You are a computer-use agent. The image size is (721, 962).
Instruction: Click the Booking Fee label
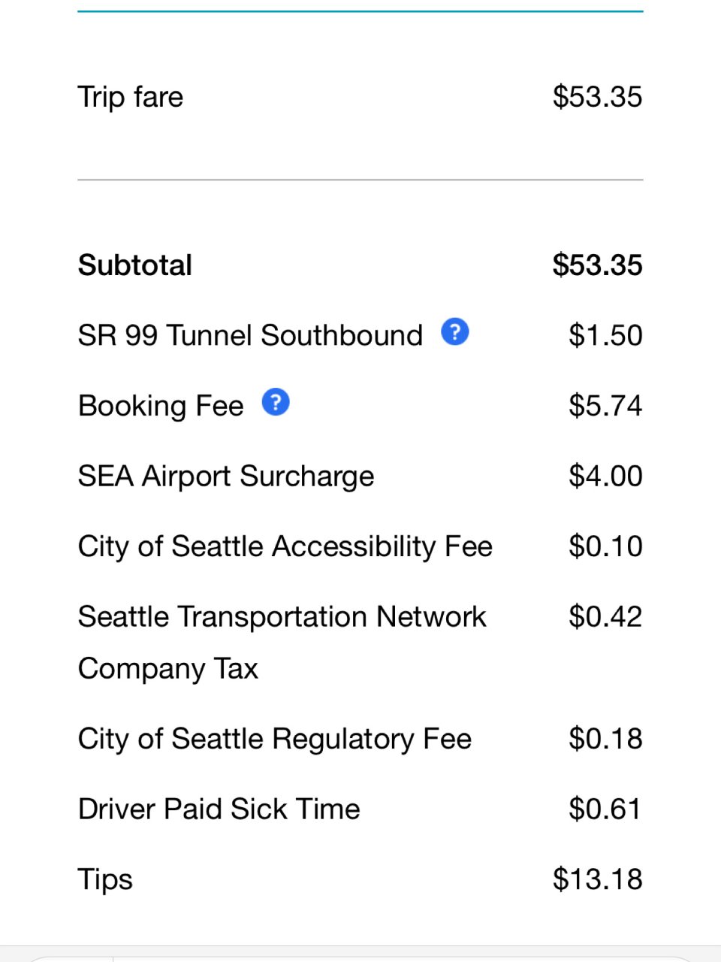point(161,406)
